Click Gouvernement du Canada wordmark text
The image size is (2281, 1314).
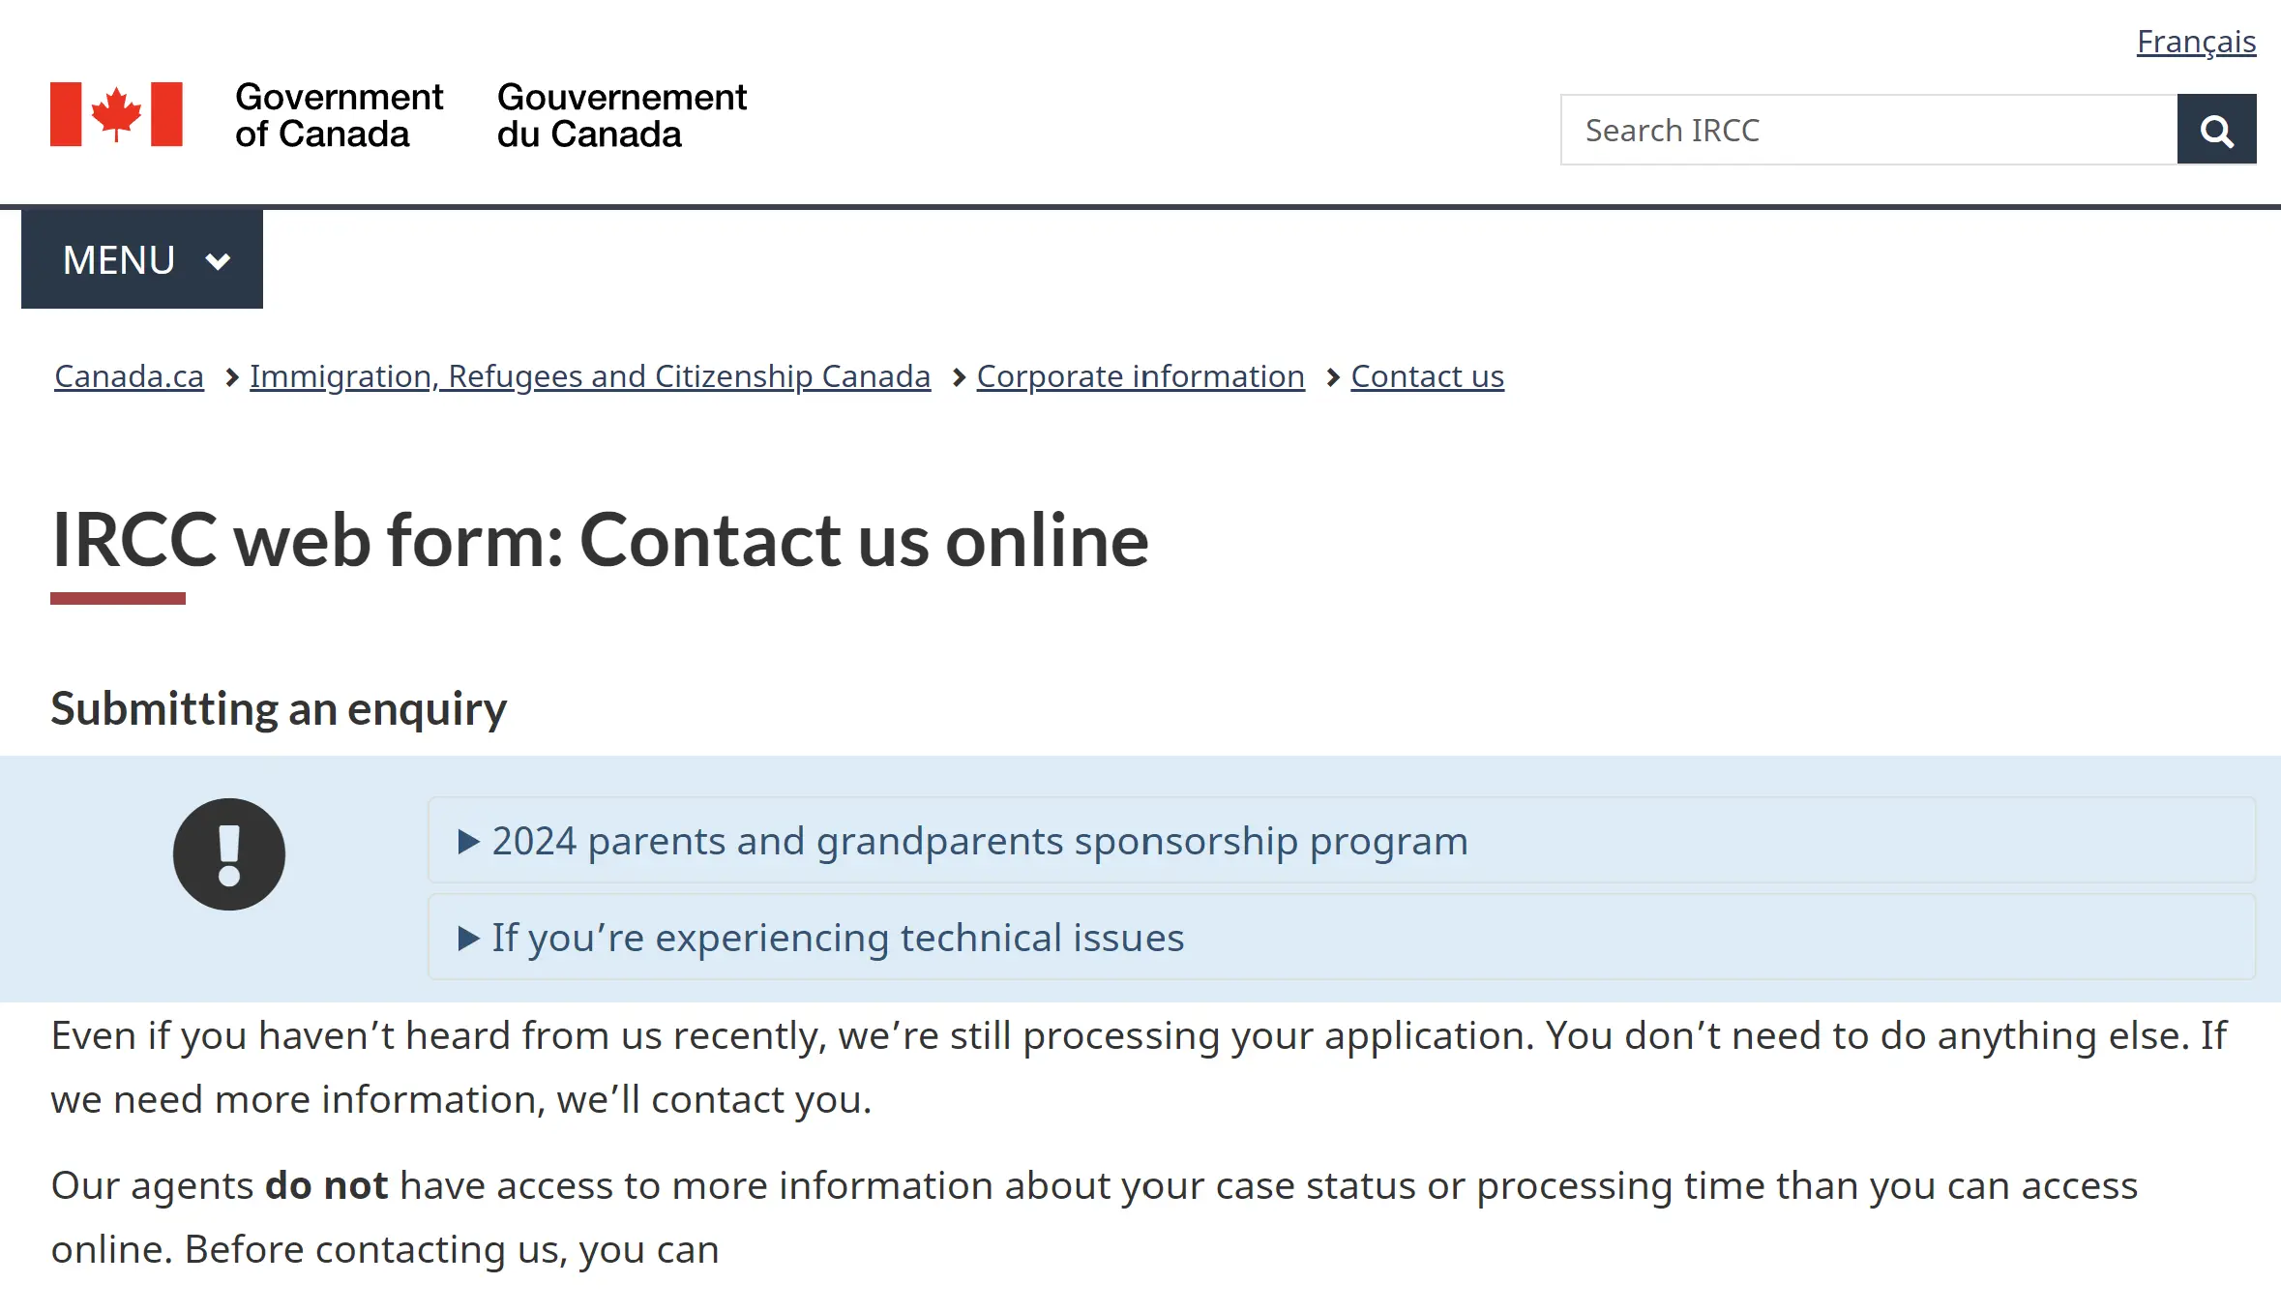coord(621,115)
